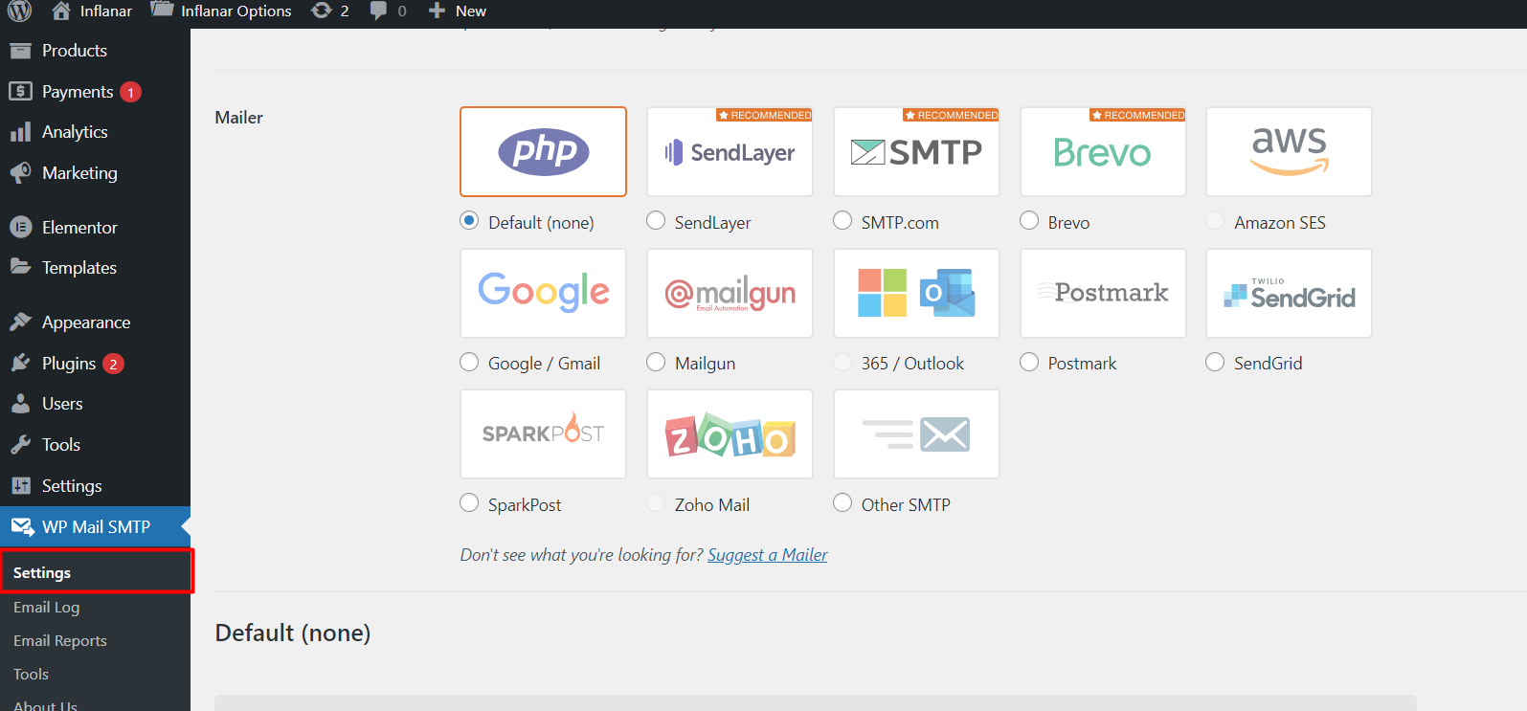Viewport: 1527px width, 711px height.
Task: Click the plus icon beside New
Action: [x=437, y=11]
